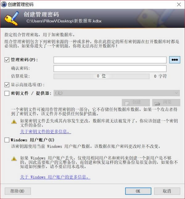Enable the 密钥文件 / 提供器 checkbox
Viewport: 185px width, 199px height.
tap(7, 93)
